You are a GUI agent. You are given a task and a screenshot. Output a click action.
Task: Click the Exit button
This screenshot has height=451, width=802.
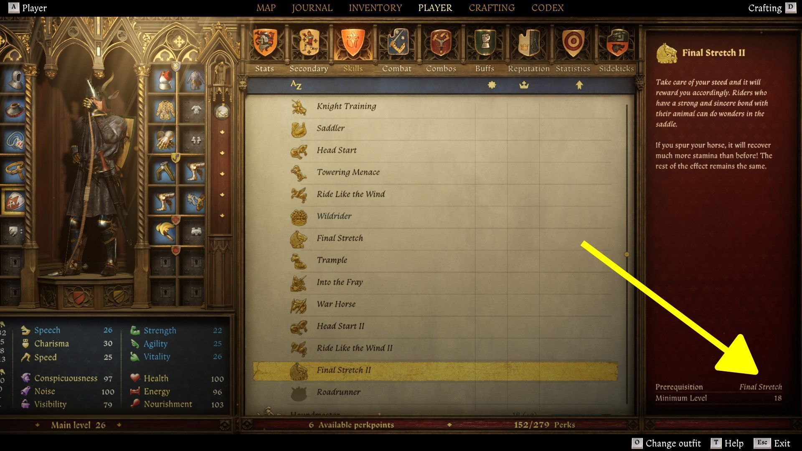click(x=772, y=443)
